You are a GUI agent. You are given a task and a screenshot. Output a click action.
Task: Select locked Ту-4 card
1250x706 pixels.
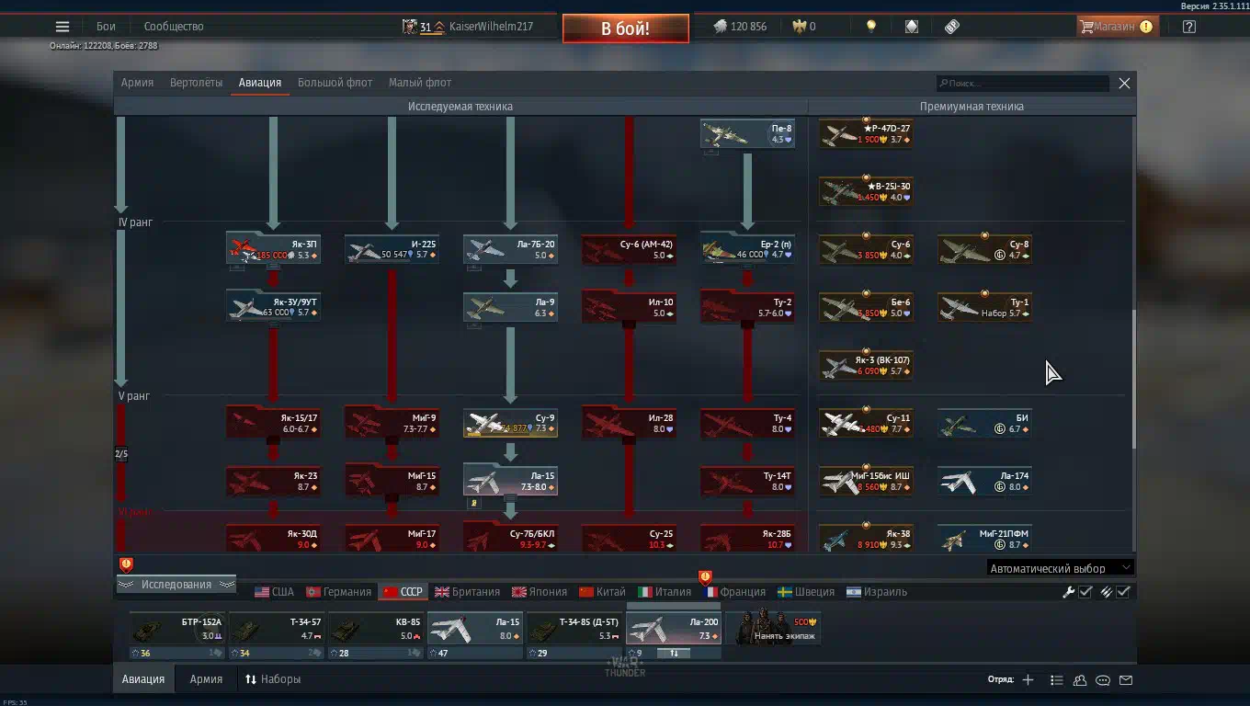pyautogui.click(x=747, y=423)
